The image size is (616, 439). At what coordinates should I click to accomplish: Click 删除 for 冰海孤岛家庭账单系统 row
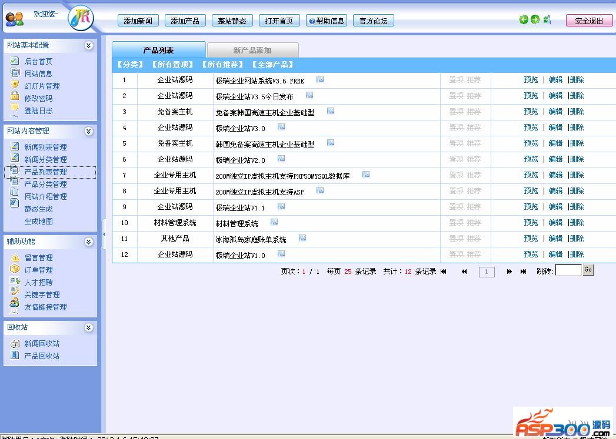click(577, 239)
